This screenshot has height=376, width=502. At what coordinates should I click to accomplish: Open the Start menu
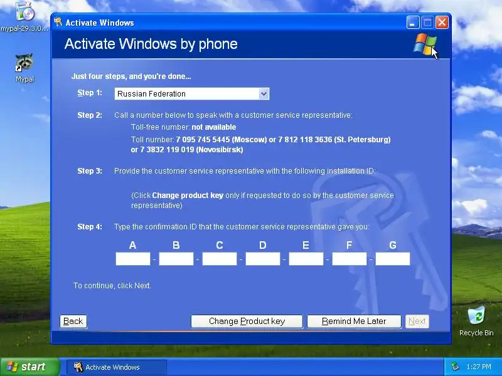(x=29, y=367)
